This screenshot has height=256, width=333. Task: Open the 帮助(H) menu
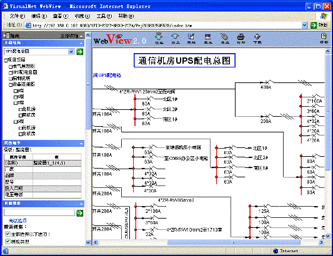[x=126, y=16]
